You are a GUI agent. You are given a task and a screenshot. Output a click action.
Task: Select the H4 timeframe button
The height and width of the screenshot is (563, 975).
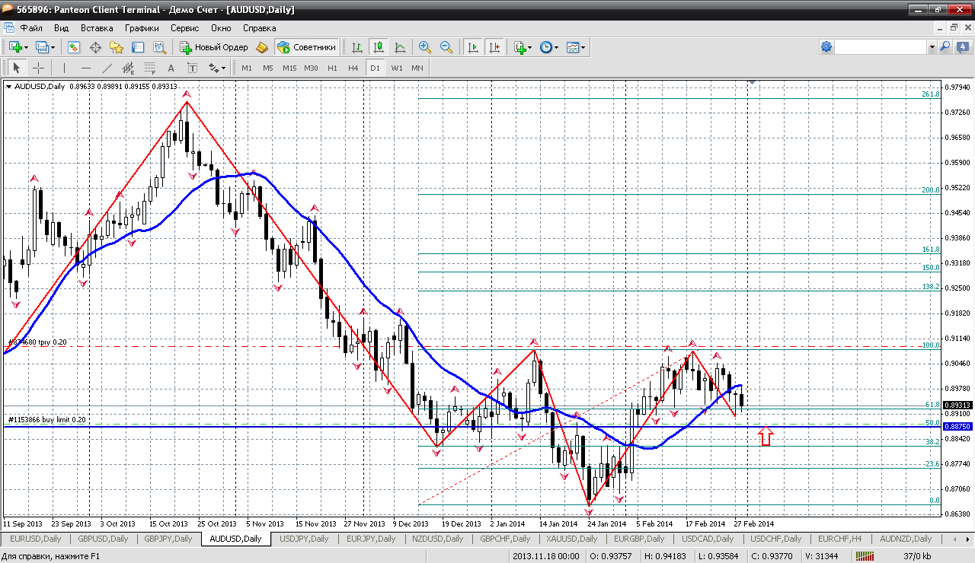(353, 68)
